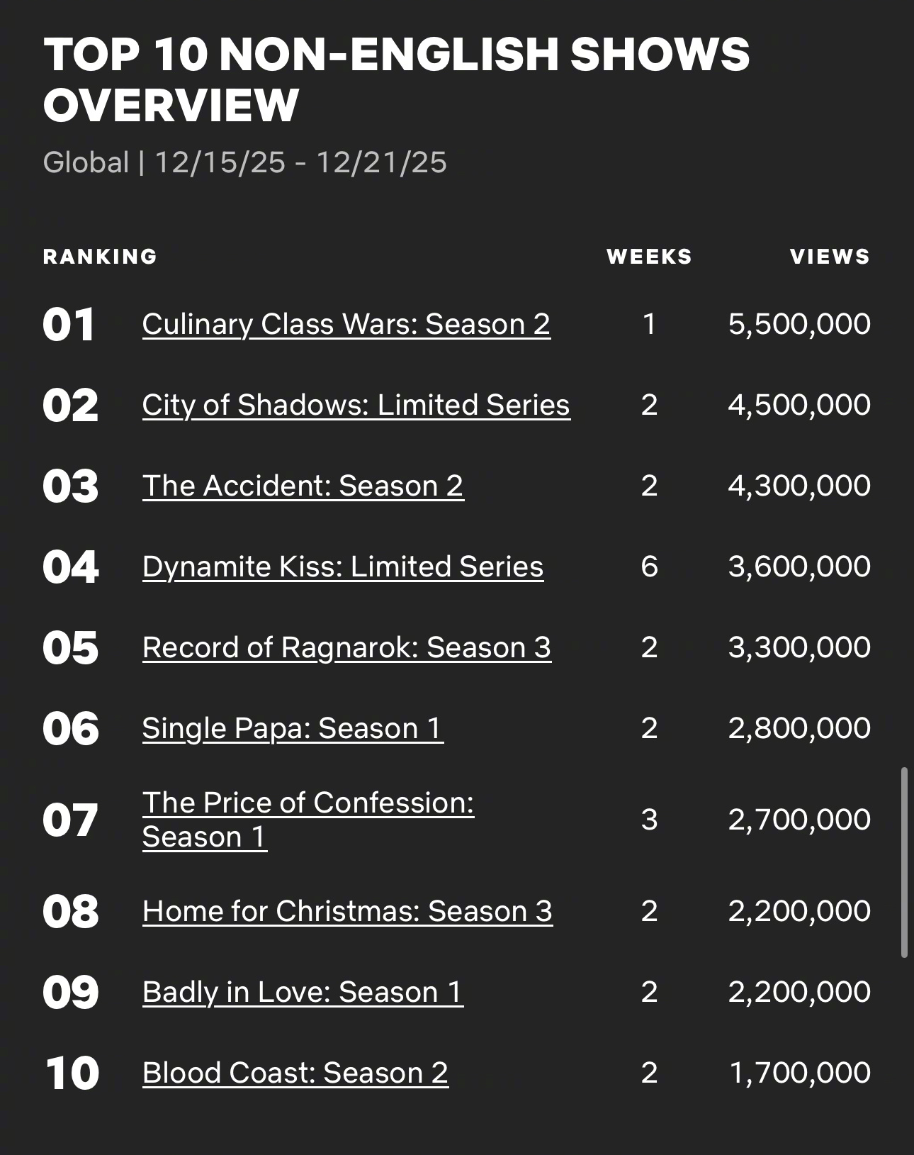
Task: Click the VIEWS column header
Action: [830, 257]
